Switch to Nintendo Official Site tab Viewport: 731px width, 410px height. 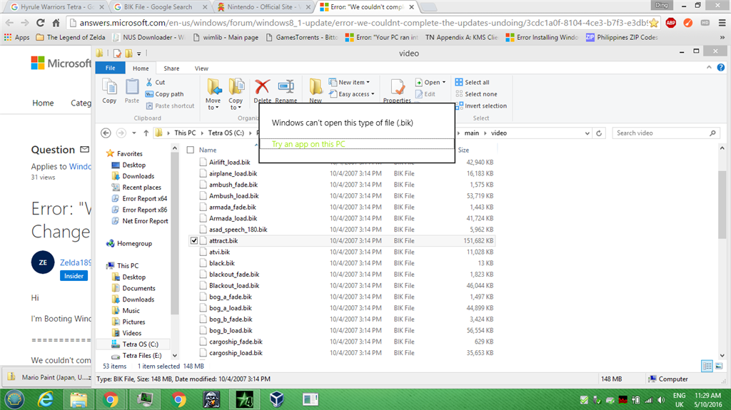click(263, 7)
